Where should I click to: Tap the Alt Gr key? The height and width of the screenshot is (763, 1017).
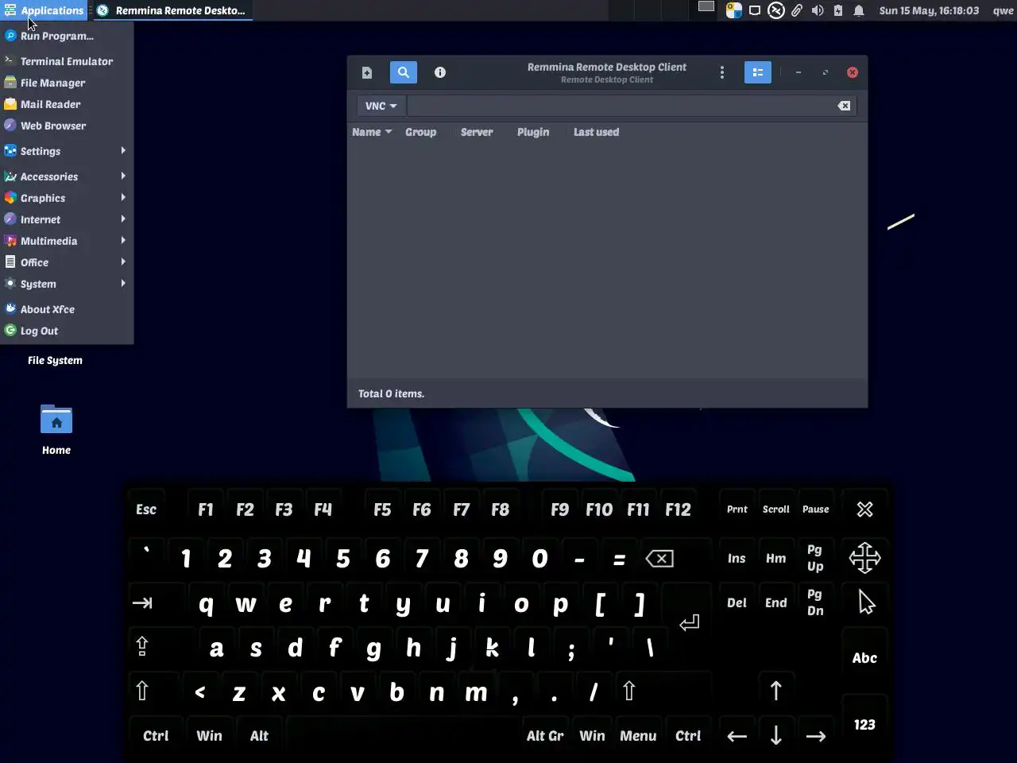545,736
